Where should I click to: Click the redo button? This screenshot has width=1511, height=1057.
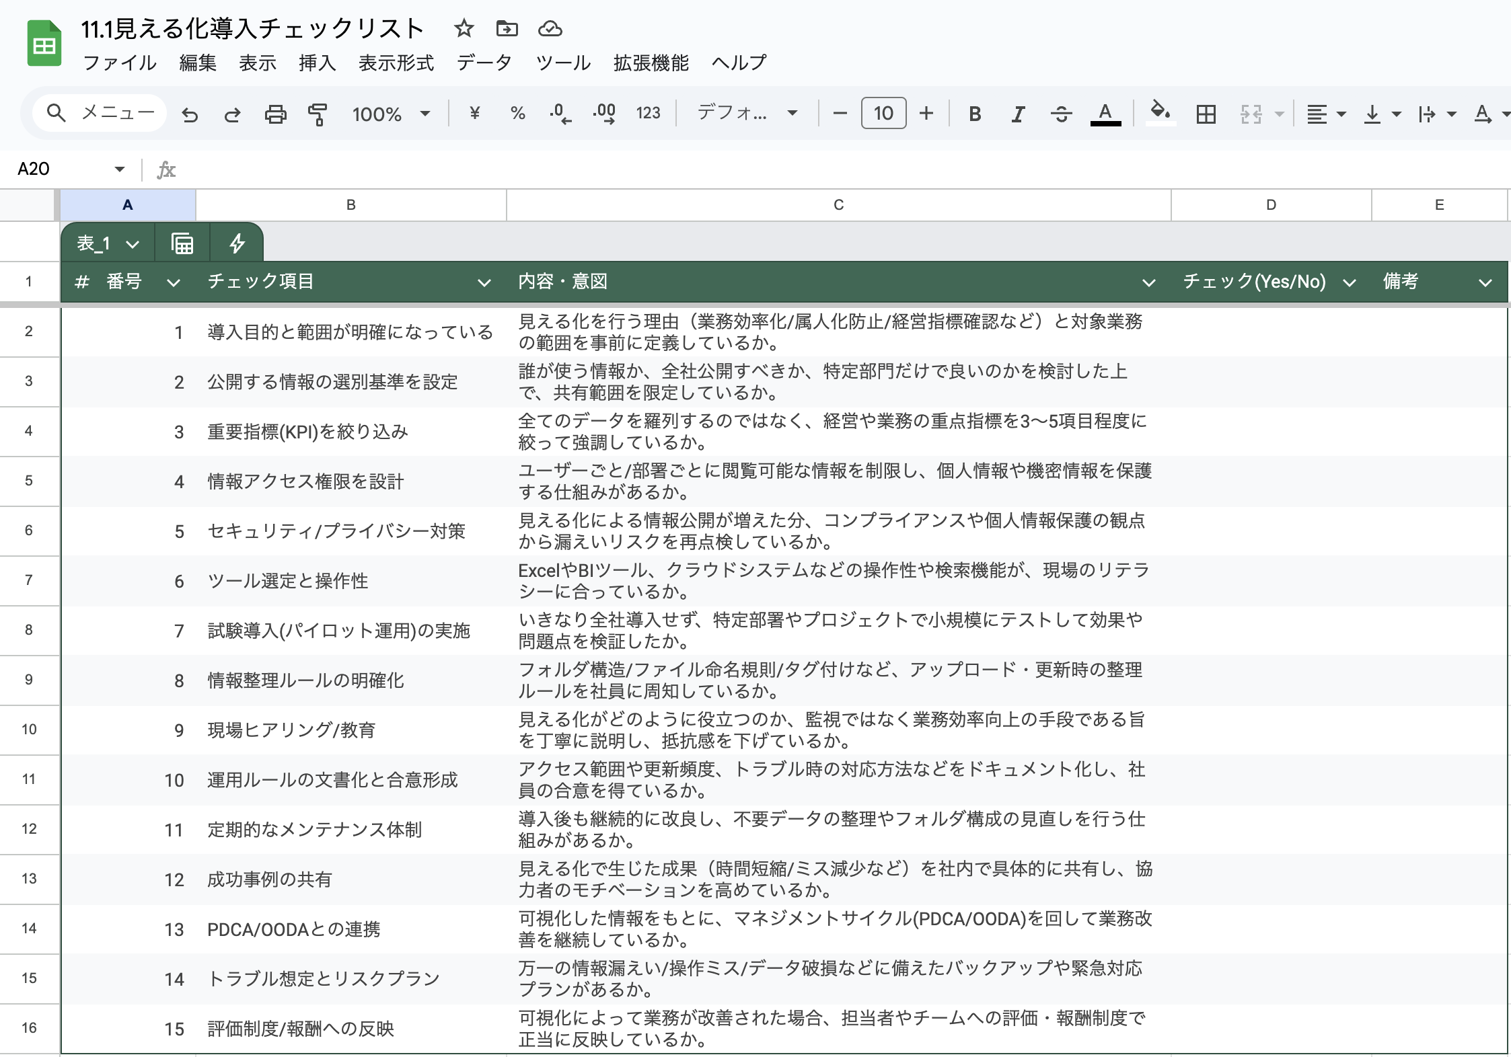(233, 113)
